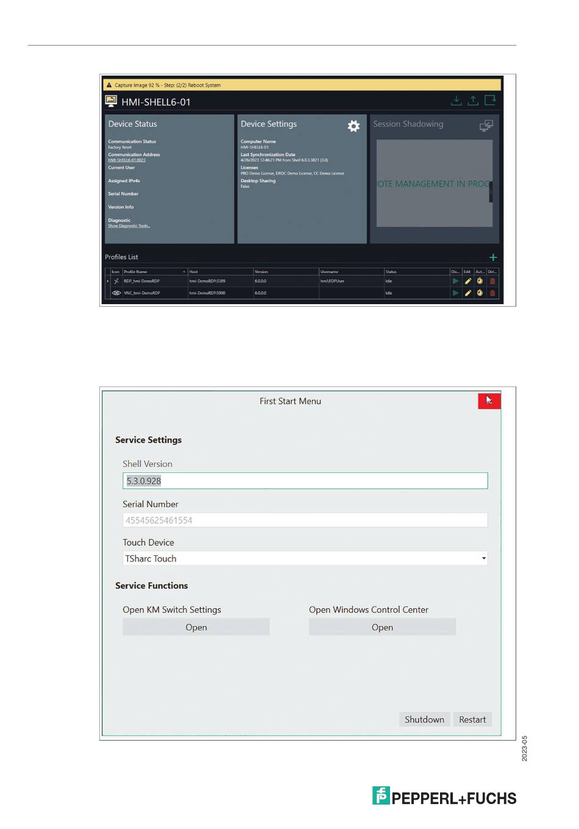Click the Shutdown button

pos(425,719)
